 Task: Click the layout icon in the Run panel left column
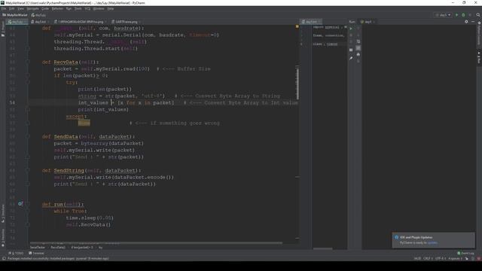click(x=351, y=50)
